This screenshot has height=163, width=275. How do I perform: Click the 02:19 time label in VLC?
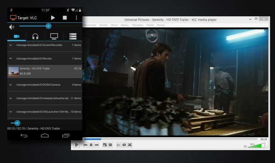[x=263, y=139]
